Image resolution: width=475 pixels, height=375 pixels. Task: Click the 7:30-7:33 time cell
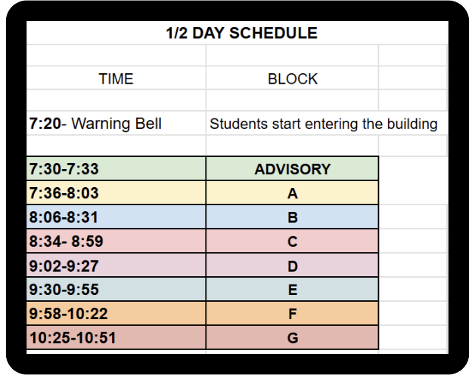click(116, 169)
